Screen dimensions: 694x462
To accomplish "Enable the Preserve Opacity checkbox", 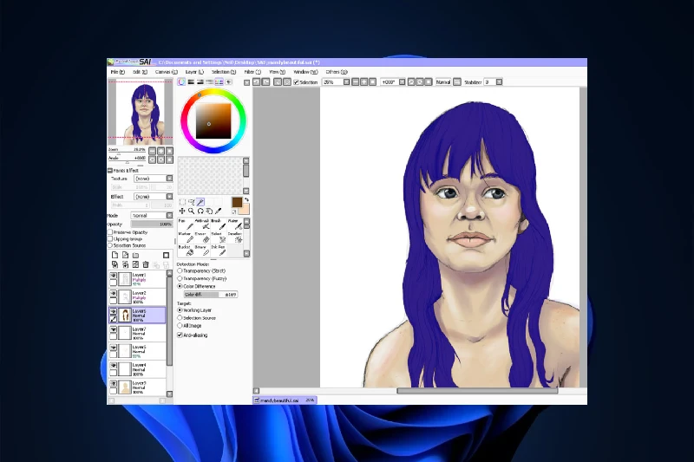I will point(110,232).
